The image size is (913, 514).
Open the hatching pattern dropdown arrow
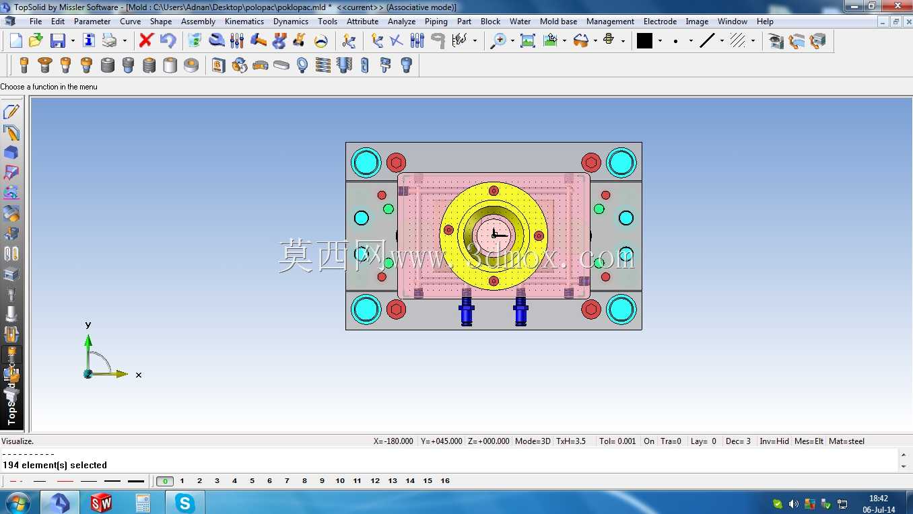[x=753, y=41]
